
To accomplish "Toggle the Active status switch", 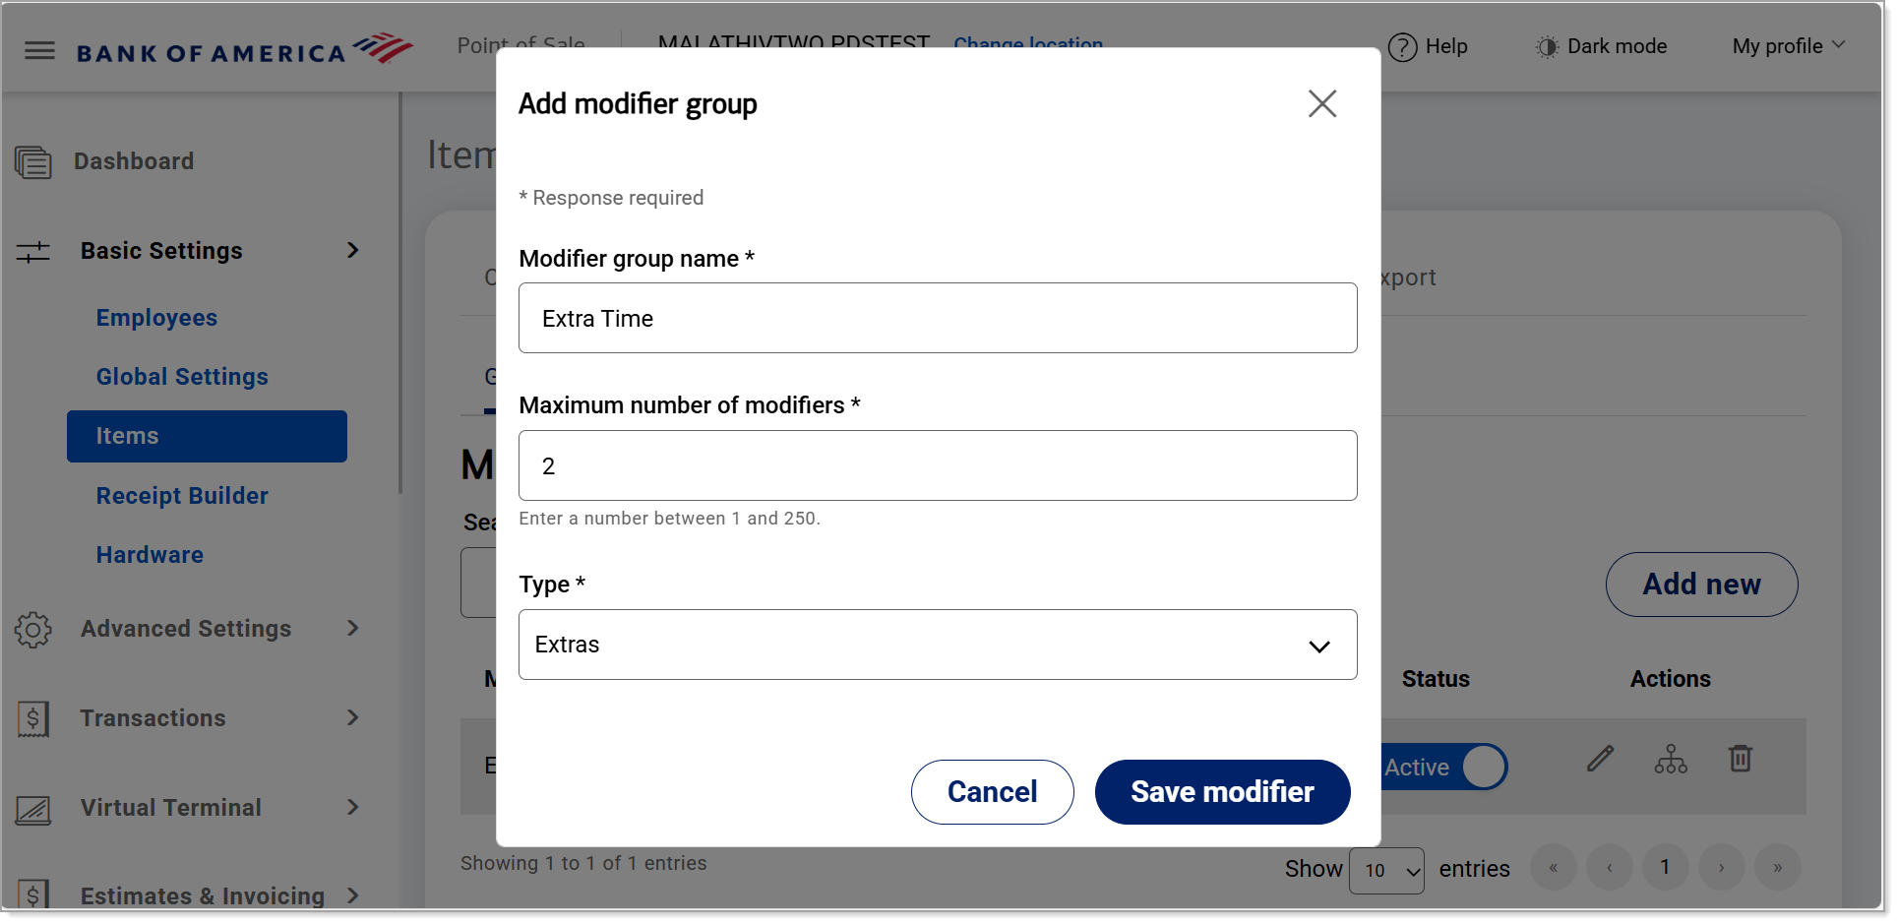I will [1444, 768].
